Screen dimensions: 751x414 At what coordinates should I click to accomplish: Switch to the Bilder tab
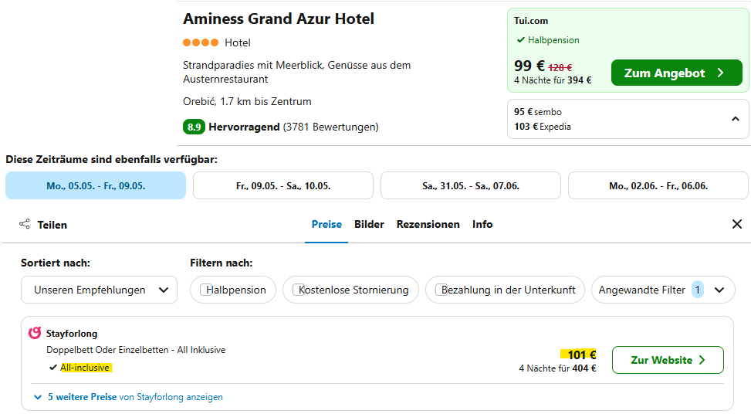[369, 224]
